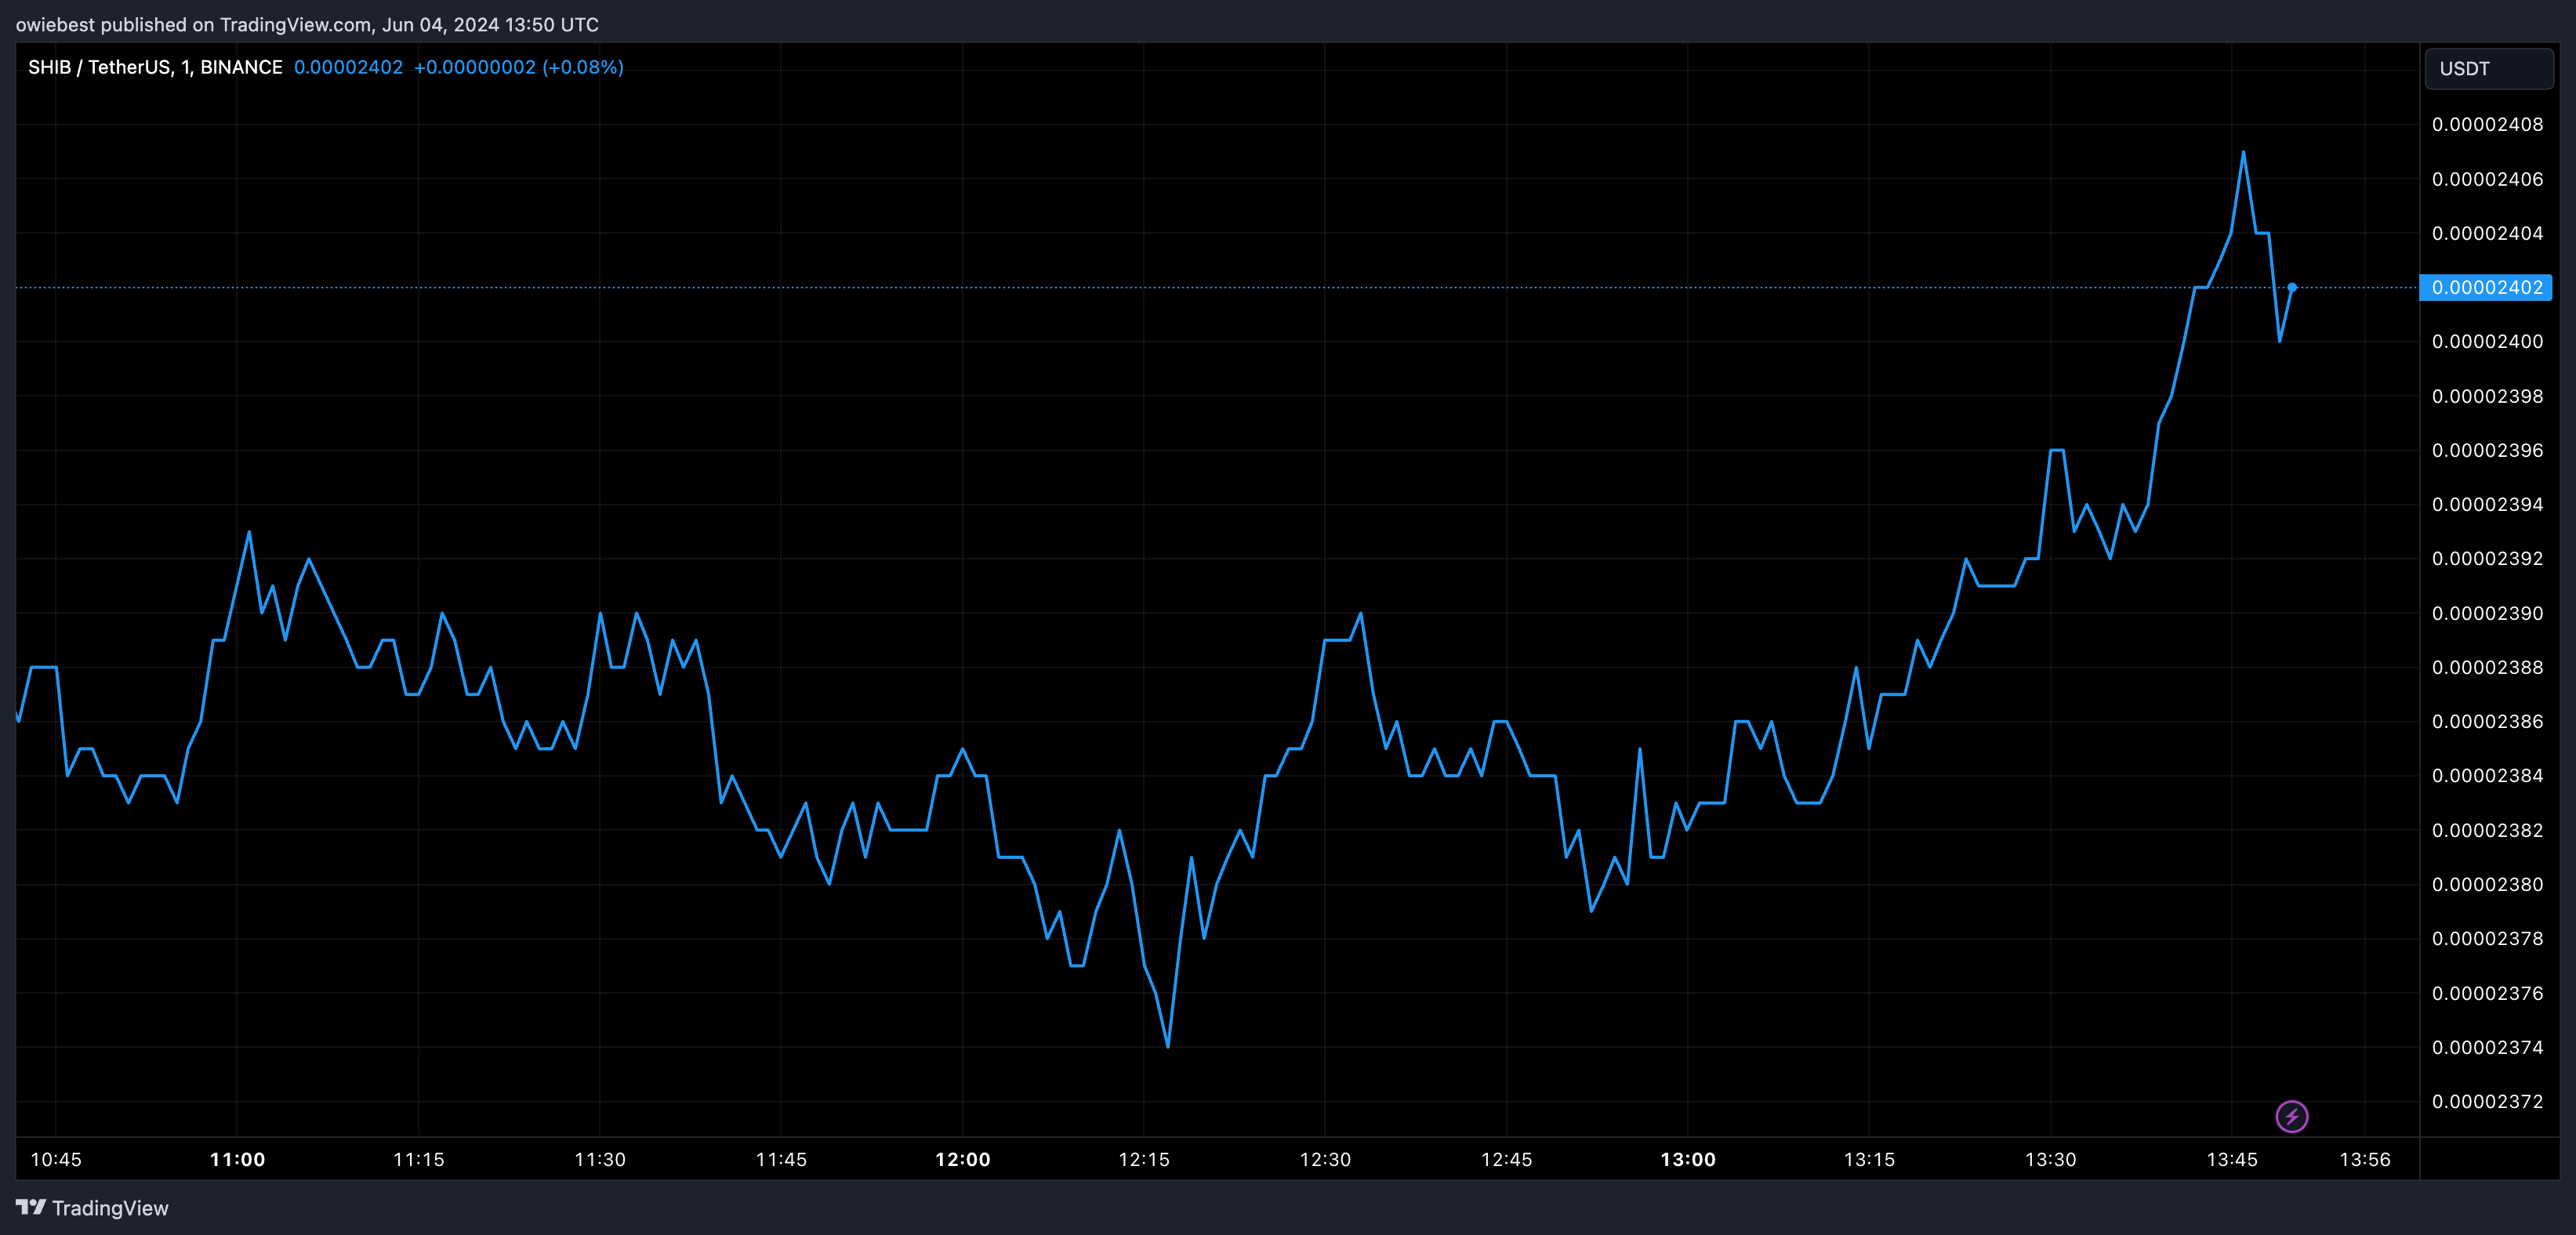Select the 12:00 time axis label

click(962, 1160)
